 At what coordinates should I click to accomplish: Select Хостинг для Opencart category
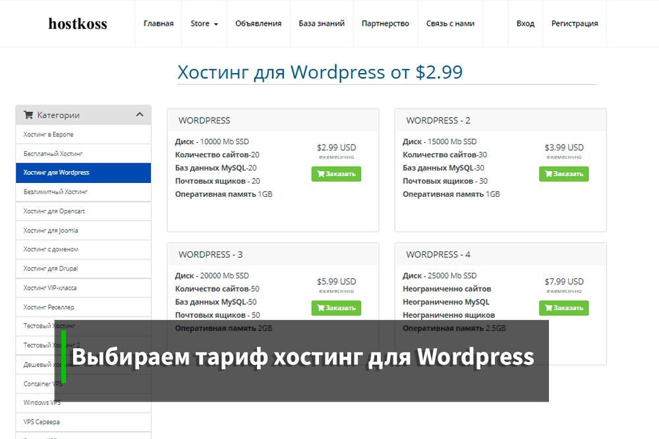point(83,211)
